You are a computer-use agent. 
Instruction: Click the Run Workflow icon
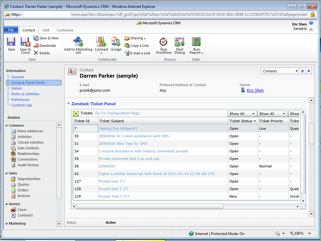click(x=164, y=42)
